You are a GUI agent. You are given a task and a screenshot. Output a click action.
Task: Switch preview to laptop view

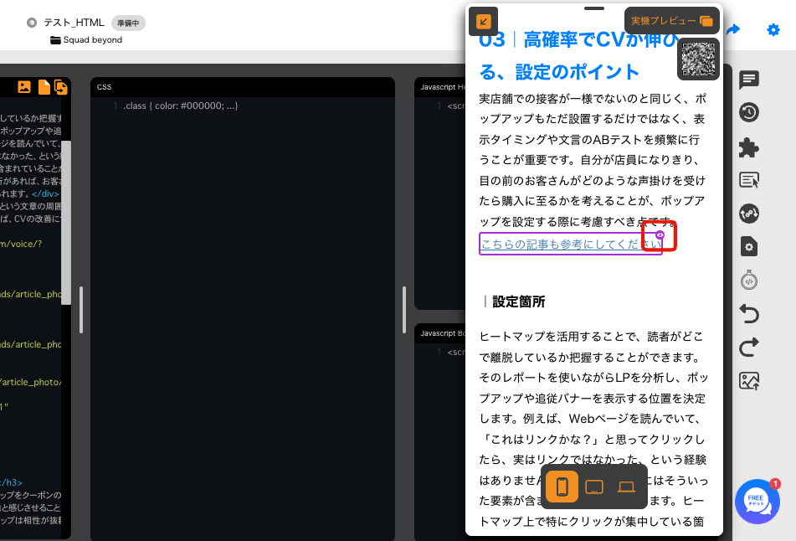(626, 486)
